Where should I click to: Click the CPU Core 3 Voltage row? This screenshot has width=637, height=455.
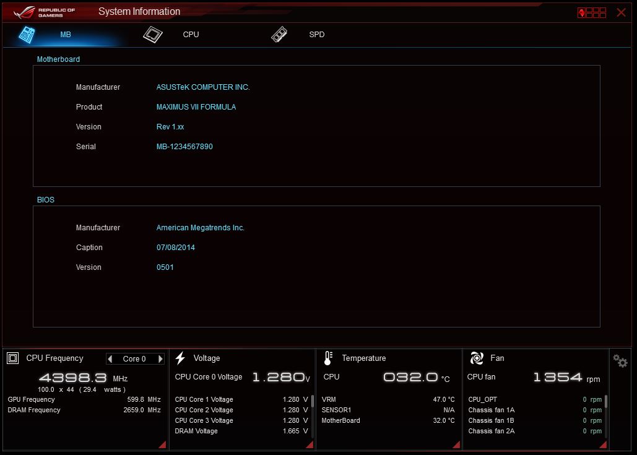coord(241,420)
